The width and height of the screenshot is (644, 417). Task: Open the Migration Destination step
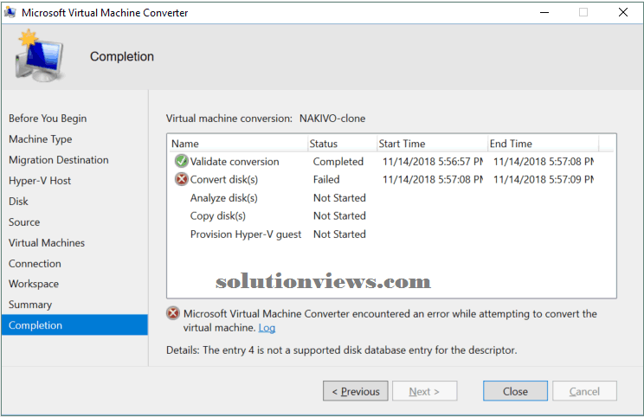59,160
